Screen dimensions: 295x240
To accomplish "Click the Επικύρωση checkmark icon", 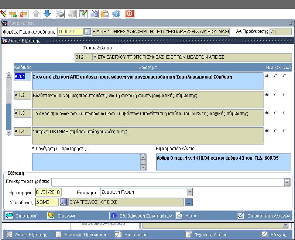I will [118, 234].
